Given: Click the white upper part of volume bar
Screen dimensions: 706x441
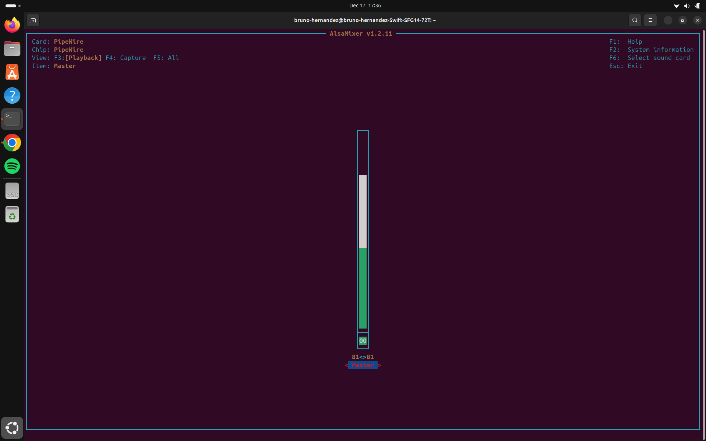Looking at the screenshot, I should coord(363,211).
